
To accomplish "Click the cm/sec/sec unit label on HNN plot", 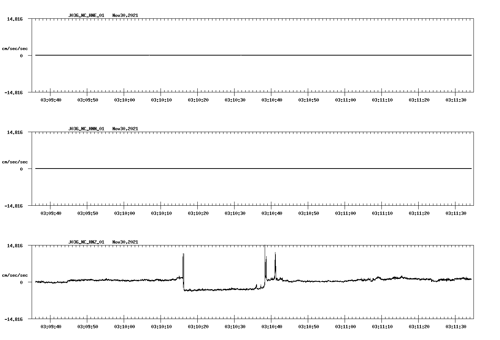I will [15, 162].
